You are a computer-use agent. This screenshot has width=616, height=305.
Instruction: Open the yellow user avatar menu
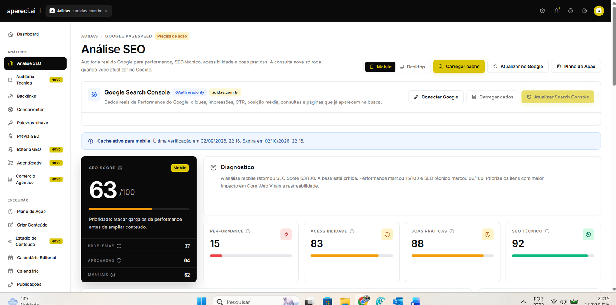tap(599, 11)
